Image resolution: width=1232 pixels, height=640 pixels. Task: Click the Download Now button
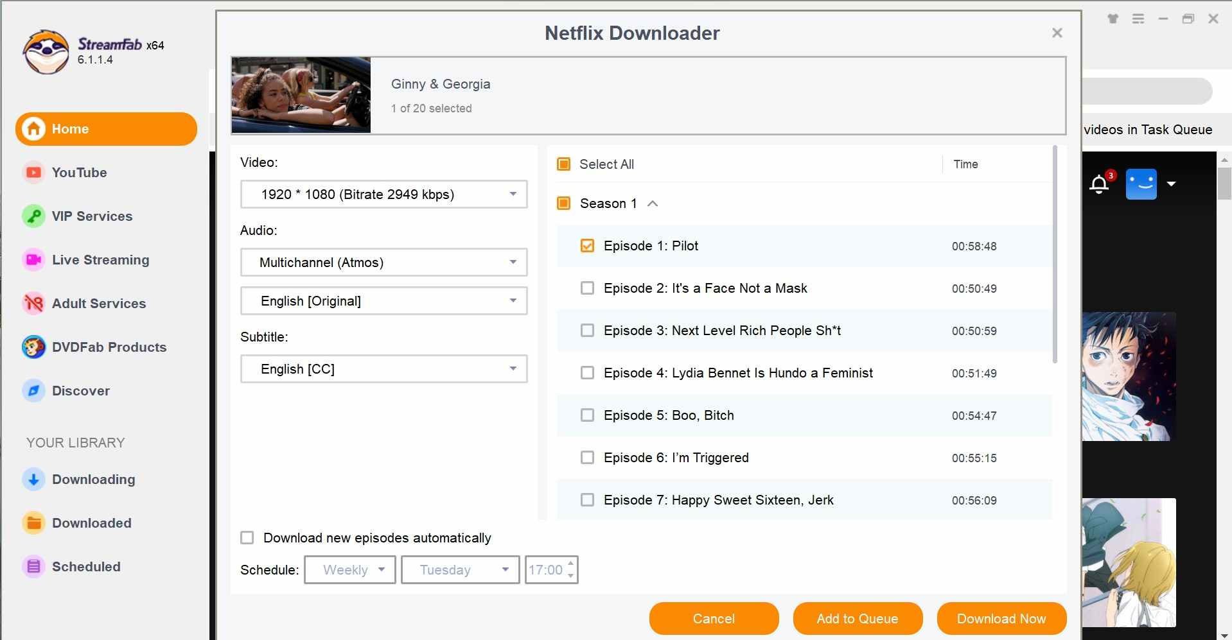(x=1001, y=619)
